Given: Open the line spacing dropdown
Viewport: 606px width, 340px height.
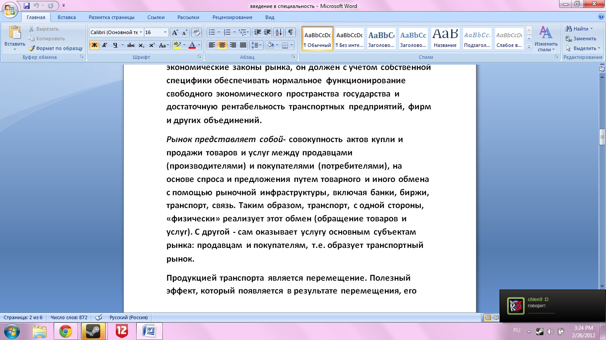Looking at the screenshot, I should point(256,45).
